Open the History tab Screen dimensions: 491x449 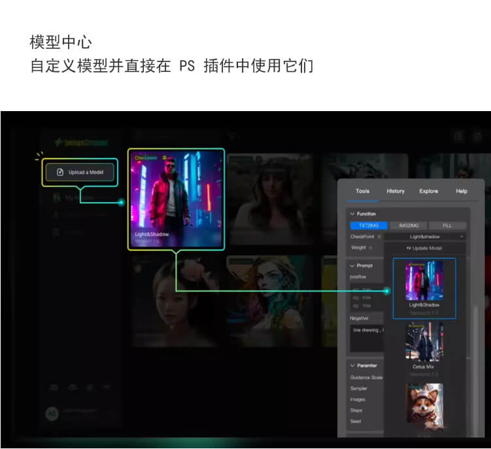click(396, 191)
